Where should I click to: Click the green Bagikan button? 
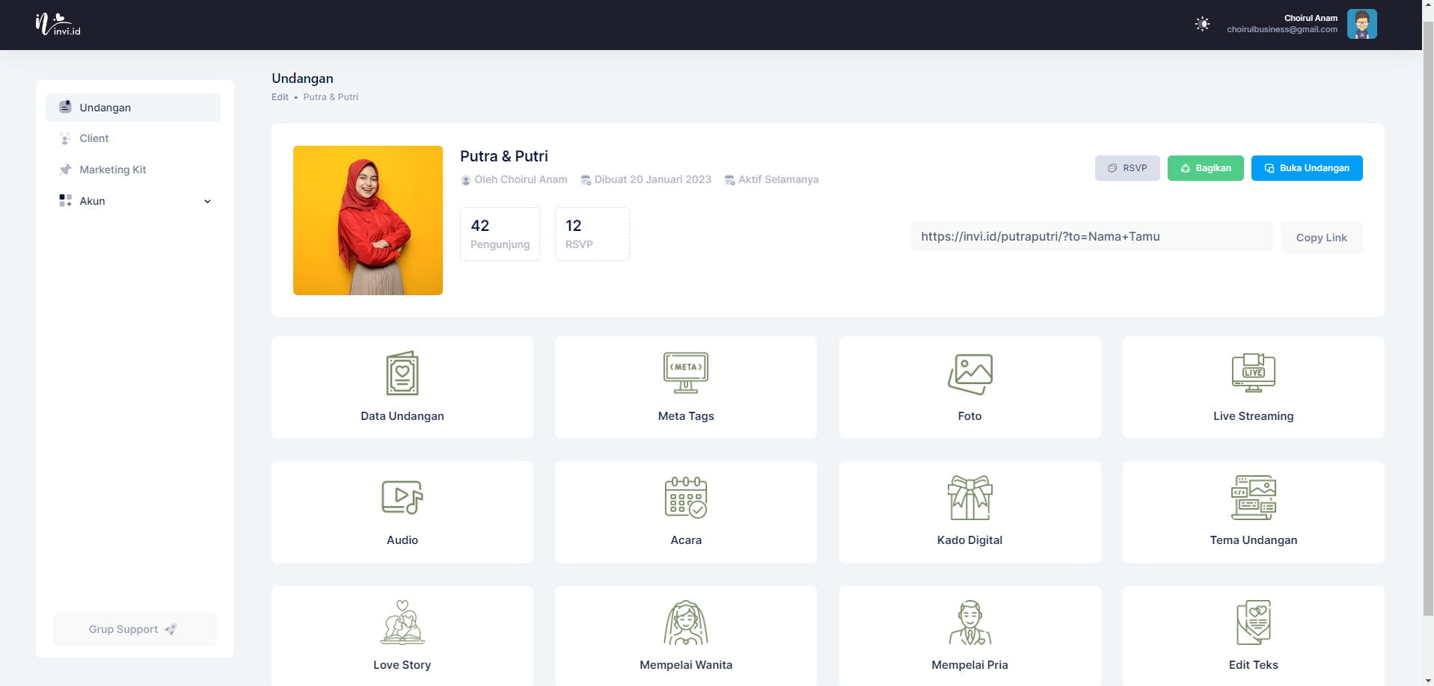[1205, 168]
